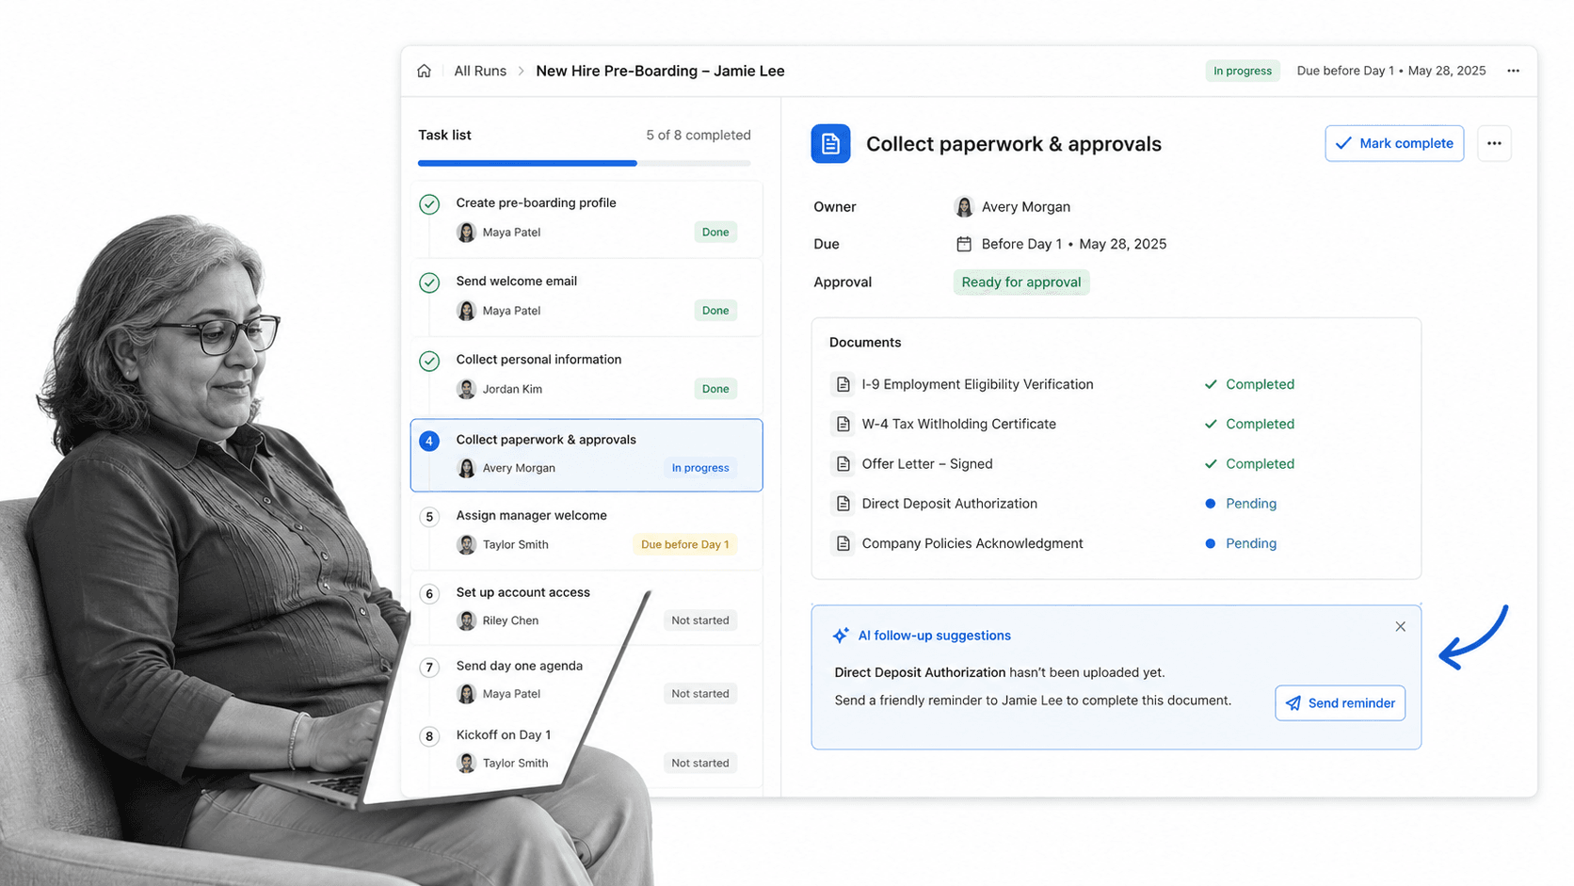The width and height of the screenshot is (1574, 886).
Task: Click document icon beside I-9 Employment Eligibility
Action: coord(843,384)
